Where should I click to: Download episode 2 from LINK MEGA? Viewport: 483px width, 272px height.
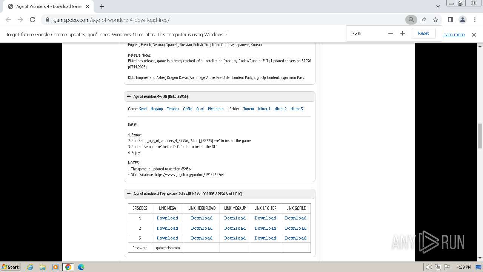pyautogui.click(x=168, y=228)
